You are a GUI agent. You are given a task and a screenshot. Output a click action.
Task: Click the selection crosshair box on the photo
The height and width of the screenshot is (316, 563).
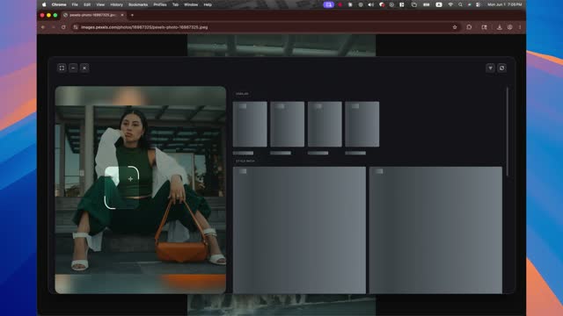tap(121, 187)
